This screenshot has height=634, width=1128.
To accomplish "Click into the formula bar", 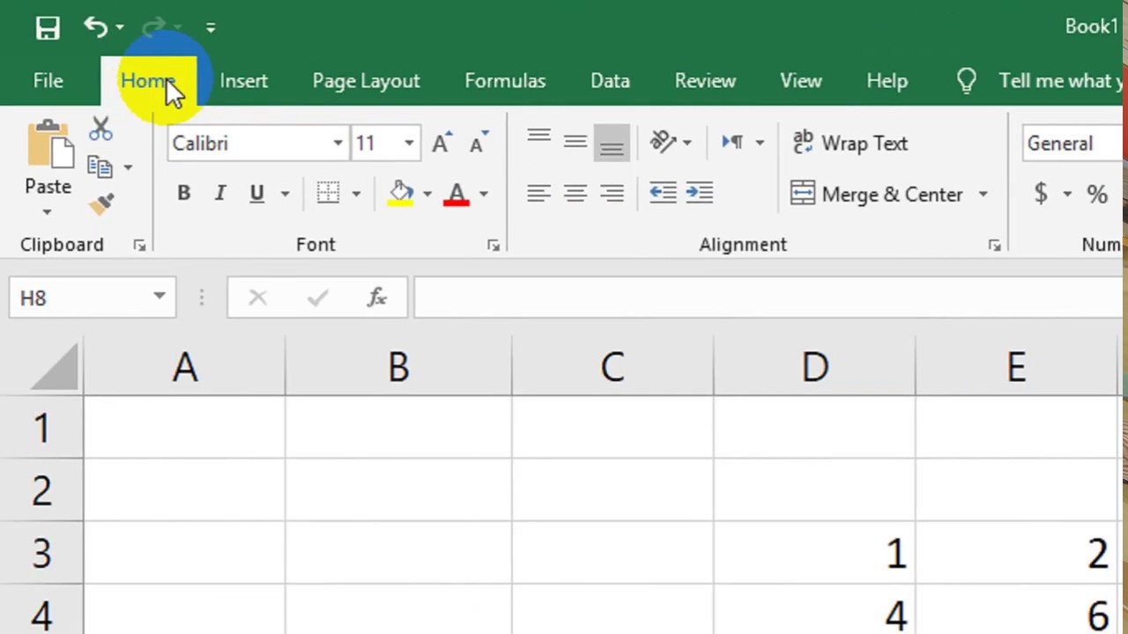I will 768,298.
